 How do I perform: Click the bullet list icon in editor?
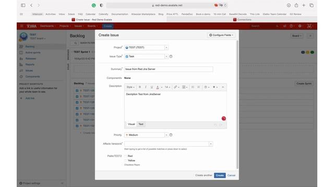[193, 87]
